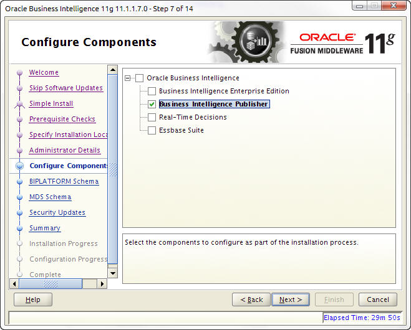Click the horizontal scrollbar right arrow
This screenshot has height=330, width=411.
point(102,284)
